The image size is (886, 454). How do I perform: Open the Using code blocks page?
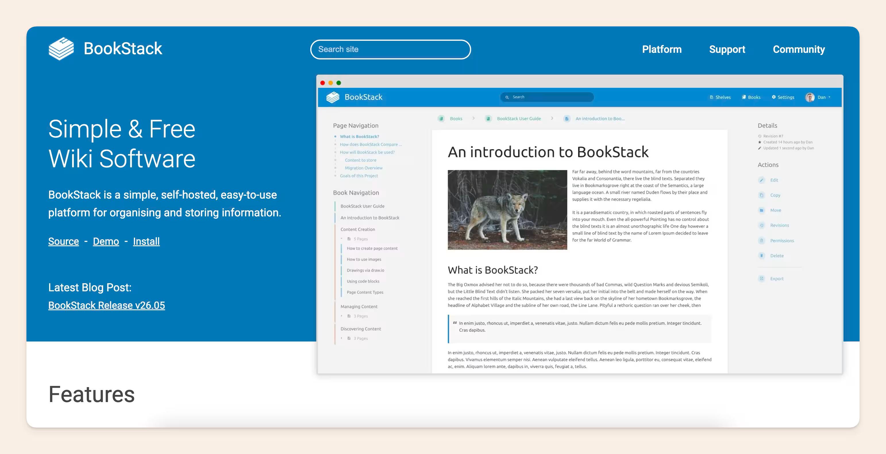tap(363, 281)
